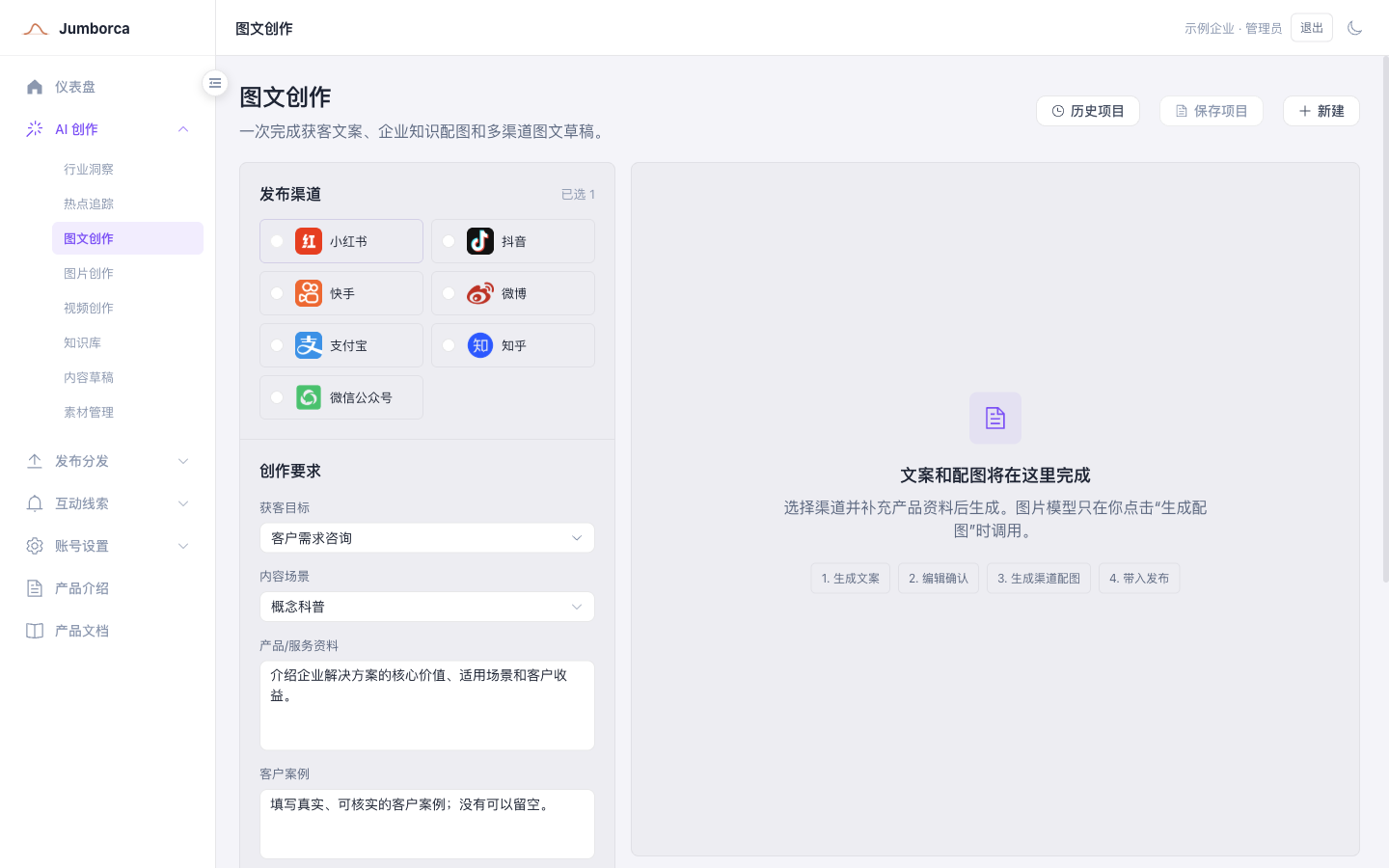Select the 知乎 channel radio

[x=449, y=345]
